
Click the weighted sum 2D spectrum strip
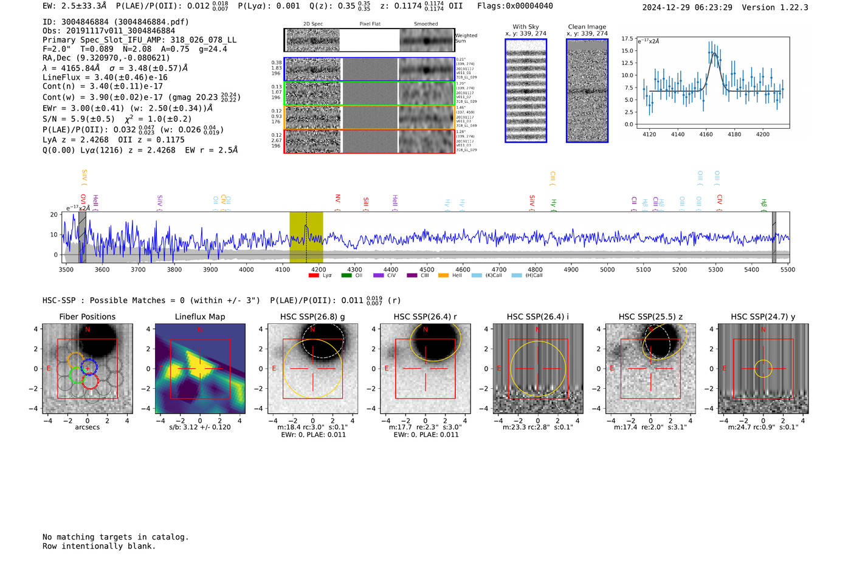pos(369,40)
